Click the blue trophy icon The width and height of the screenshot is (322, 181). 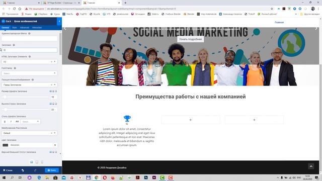pos(127,118)
